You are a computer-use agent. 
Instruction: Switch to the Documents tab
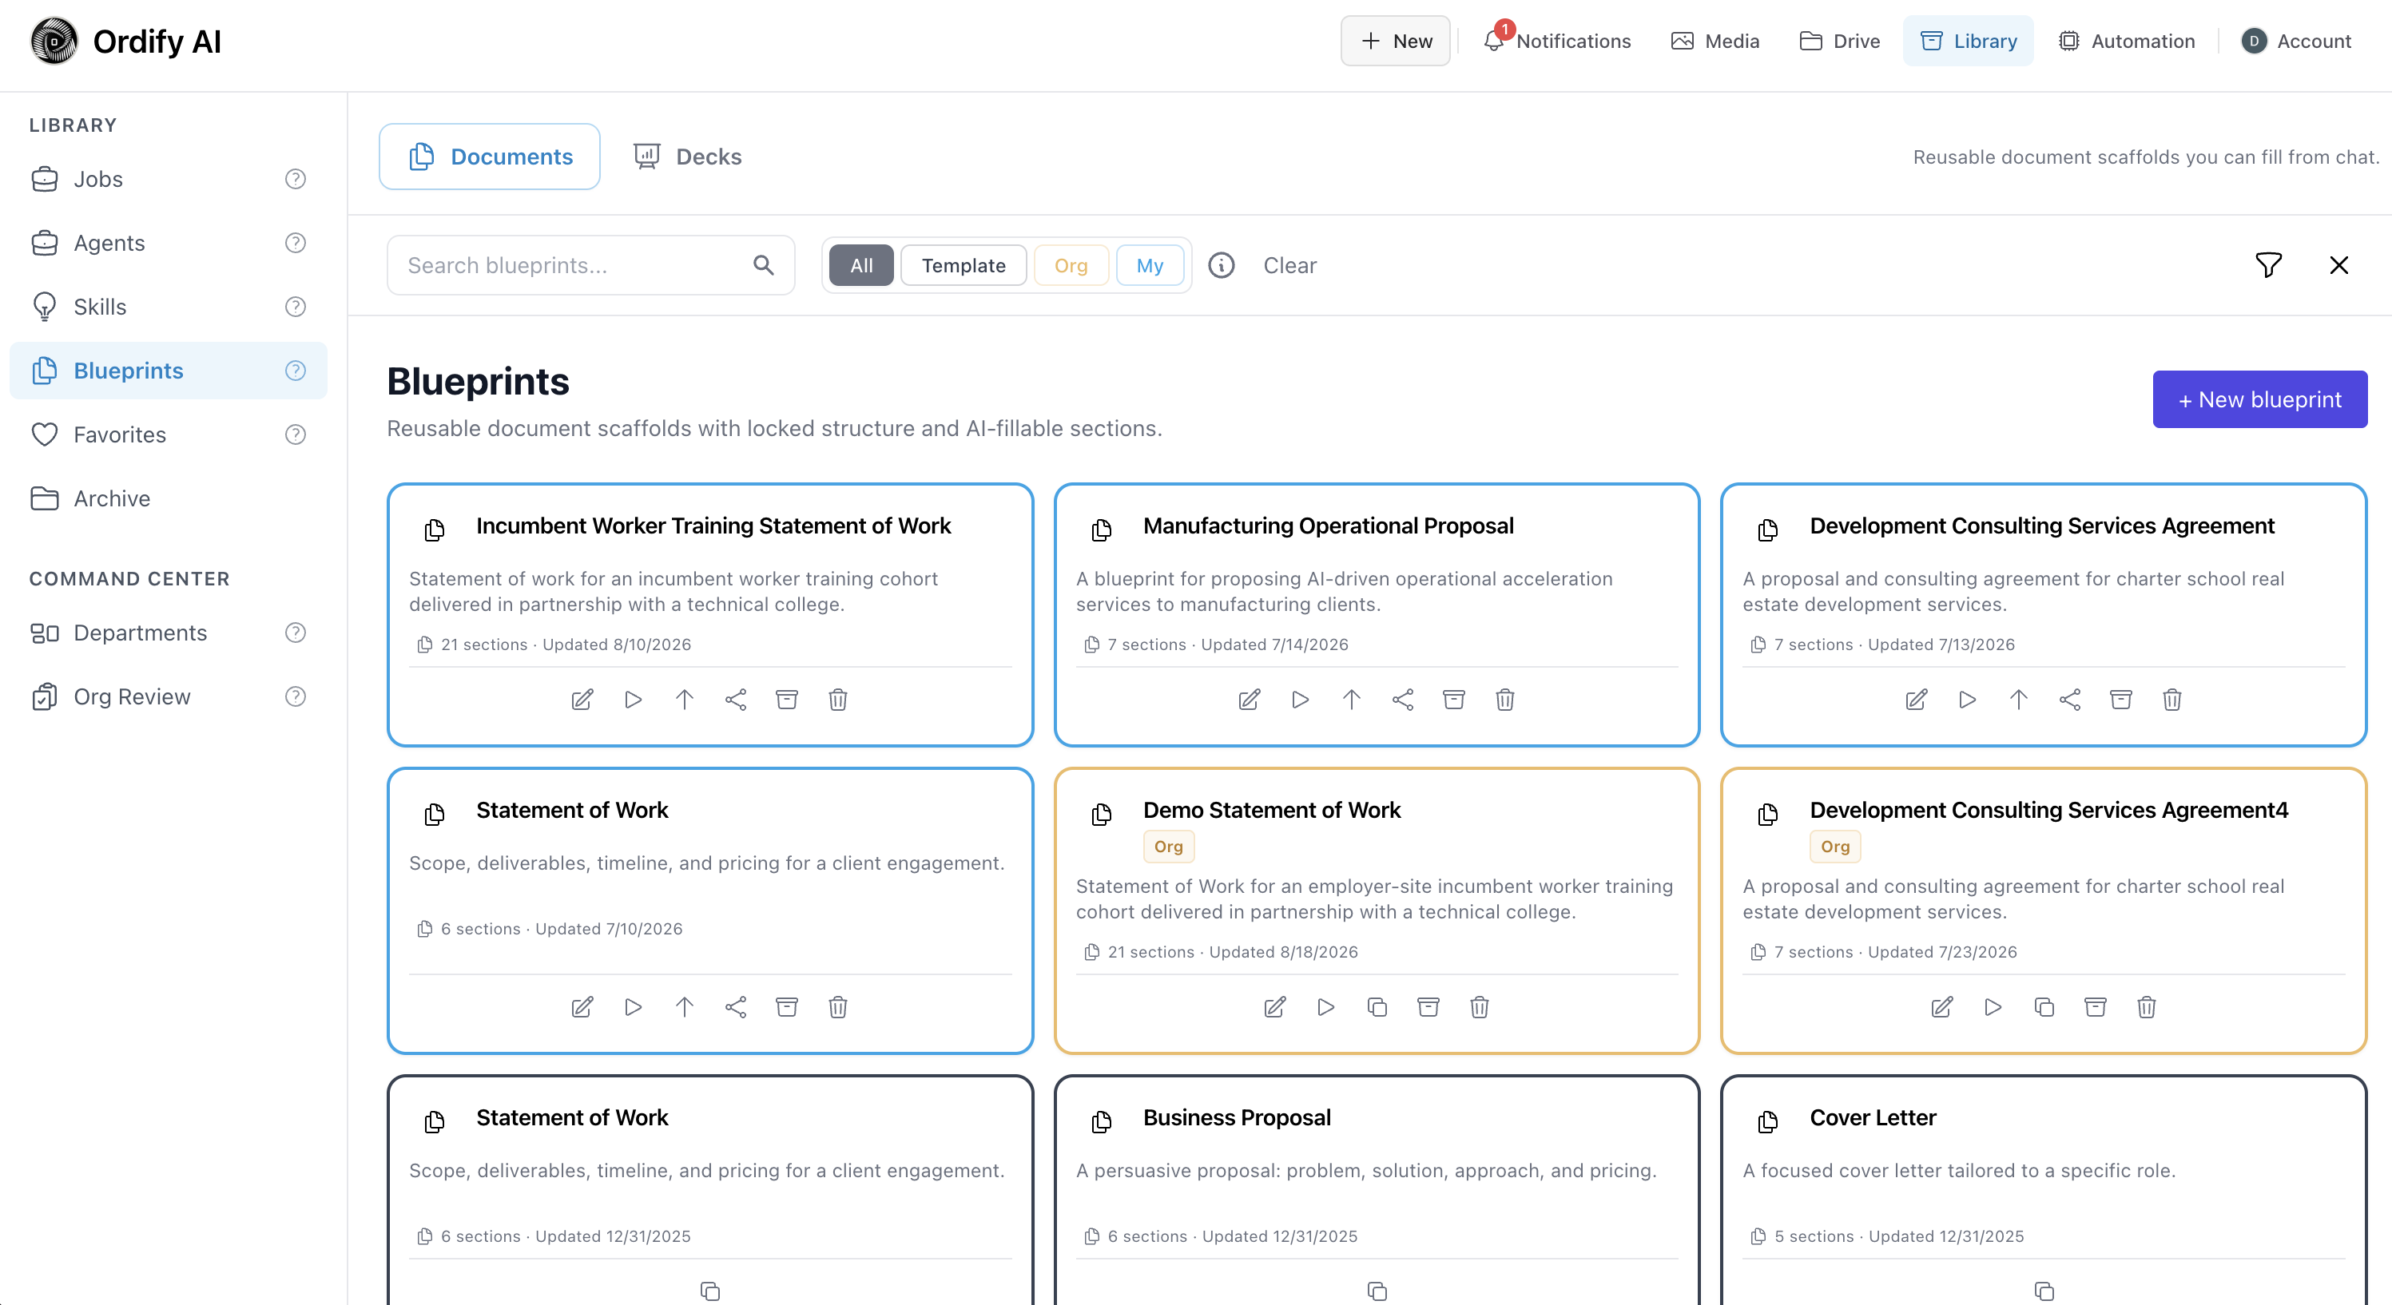pos(490,157)
